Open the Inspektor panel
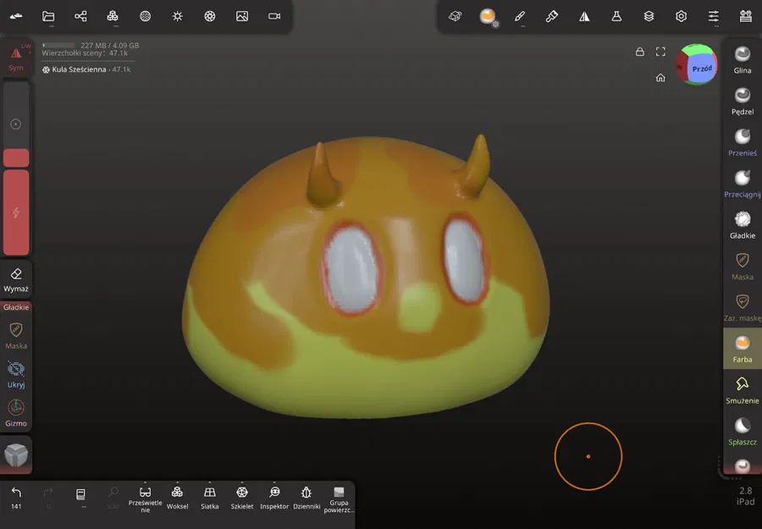 click(273, 498)
